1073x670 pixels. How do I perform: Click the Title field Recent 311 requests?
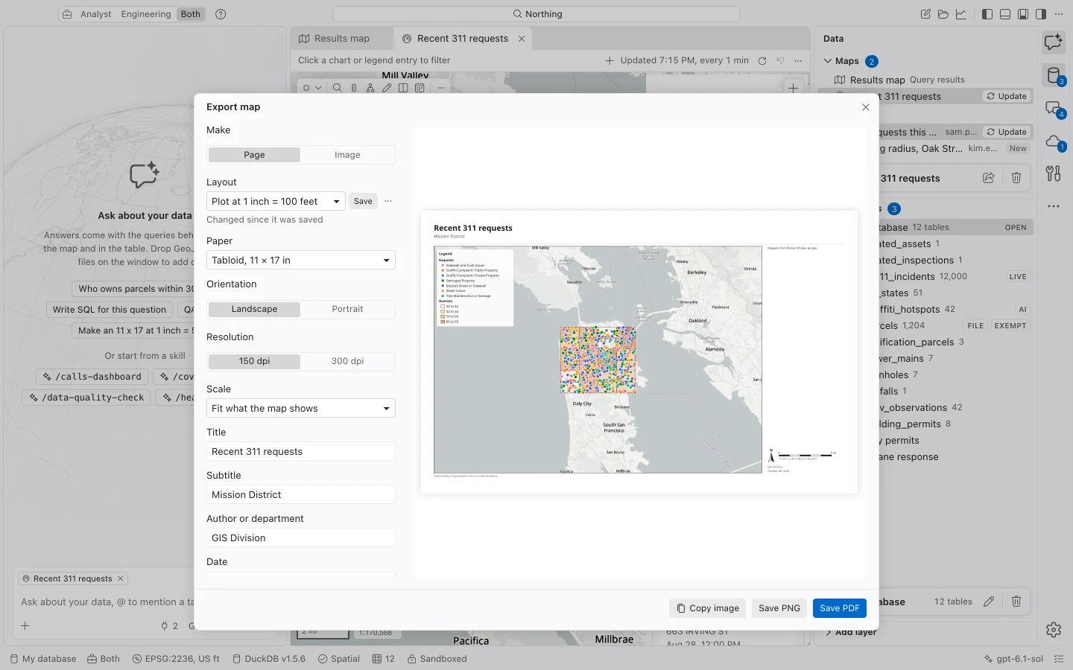[301, 452]
